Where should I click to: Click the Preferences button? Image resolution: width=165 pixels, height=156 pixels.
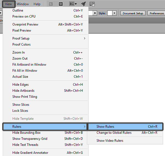156,13
